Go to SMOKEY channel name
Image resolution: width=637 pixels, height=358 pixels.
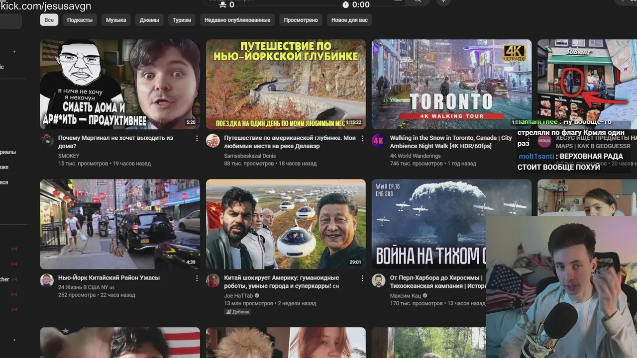click(69, 156)
